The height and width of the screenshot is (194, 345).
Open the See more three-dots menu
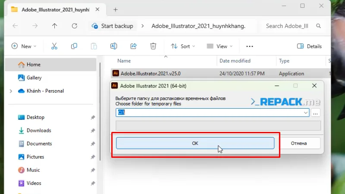click(x=249, y=46)
